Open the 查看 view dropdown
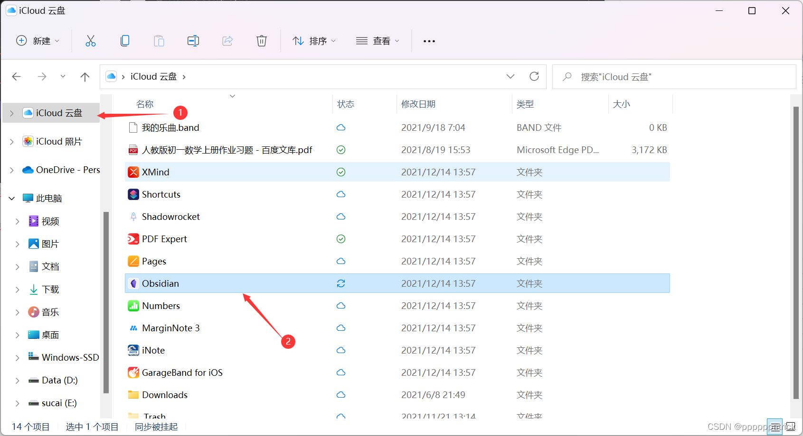Image resolution: width=803 pixels, height=436 pixels. (x=378, y=41)
